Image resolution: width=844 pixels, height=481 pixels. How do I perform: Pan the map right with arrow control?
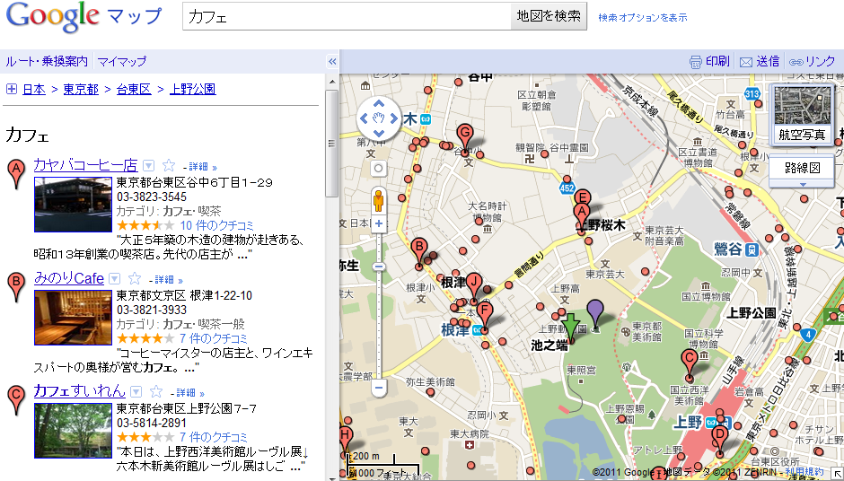coord(394,118)
